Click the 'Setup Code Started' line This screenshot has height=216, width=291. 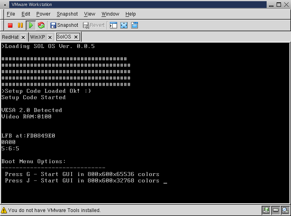[34, 97]
